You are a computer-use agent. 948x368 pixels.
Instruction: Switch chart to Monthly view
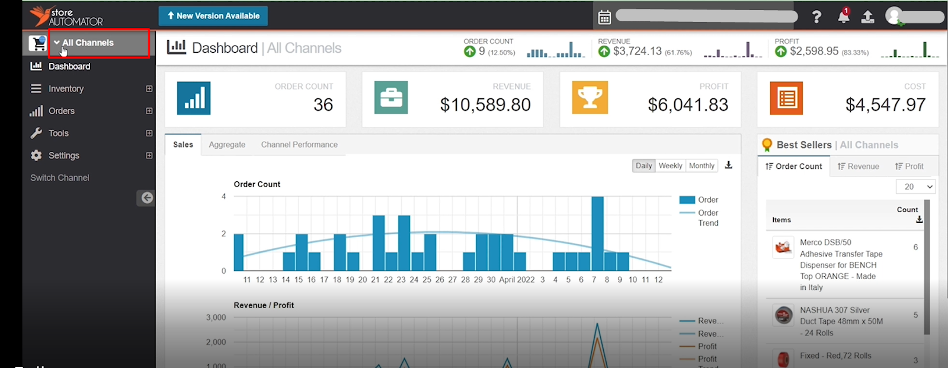click(702, 166)
